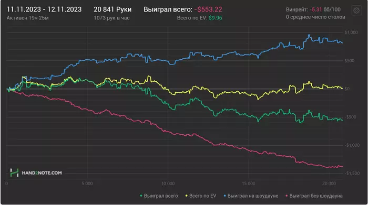This screenshot has width=368, height=205.
Task: Toggle the 'Всего по EV' legend series
Action: coord(201,196)
